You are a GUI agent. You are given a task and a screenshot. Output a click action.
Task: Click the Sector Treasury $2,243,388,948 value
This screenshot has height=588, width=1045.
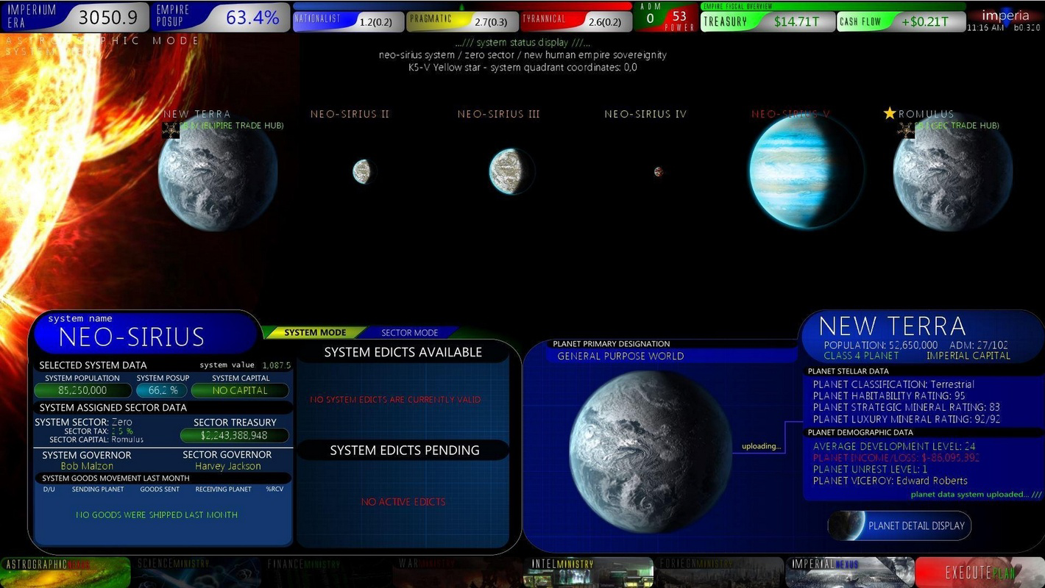tap(235, 435)
